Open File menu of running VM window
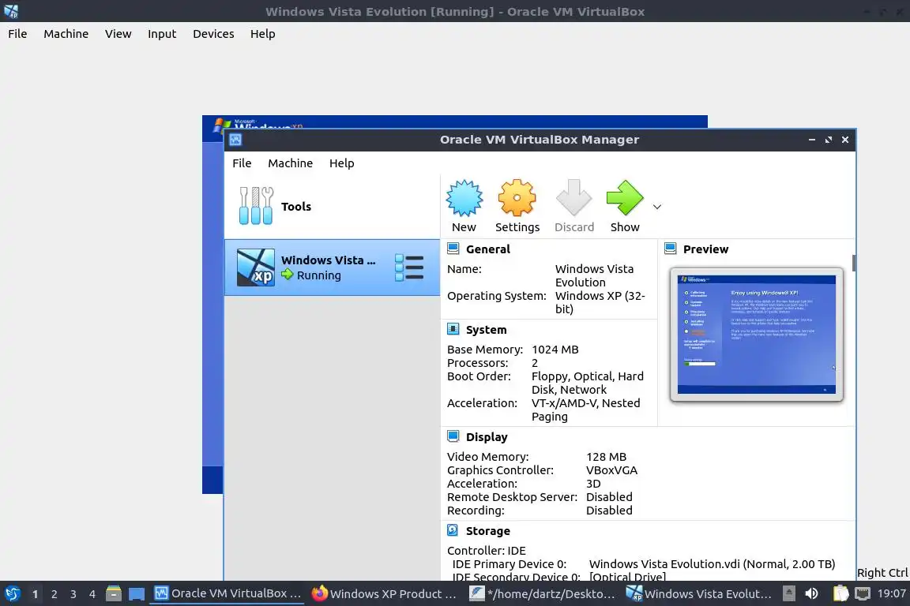Screen dimensions: 910x606 [17, 34]
